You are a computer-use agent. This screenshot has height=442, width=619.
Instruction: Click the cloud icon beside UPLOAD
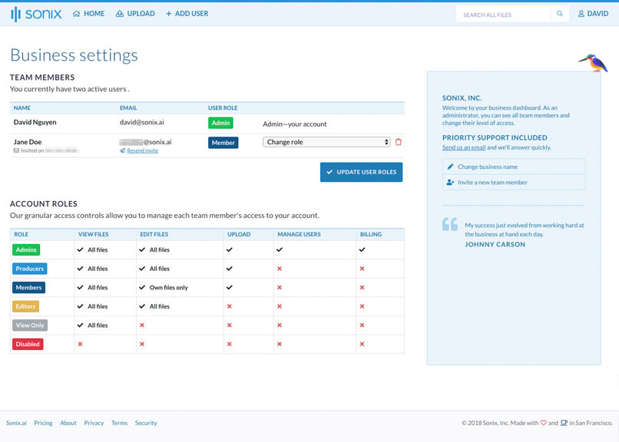click(118, 13)
